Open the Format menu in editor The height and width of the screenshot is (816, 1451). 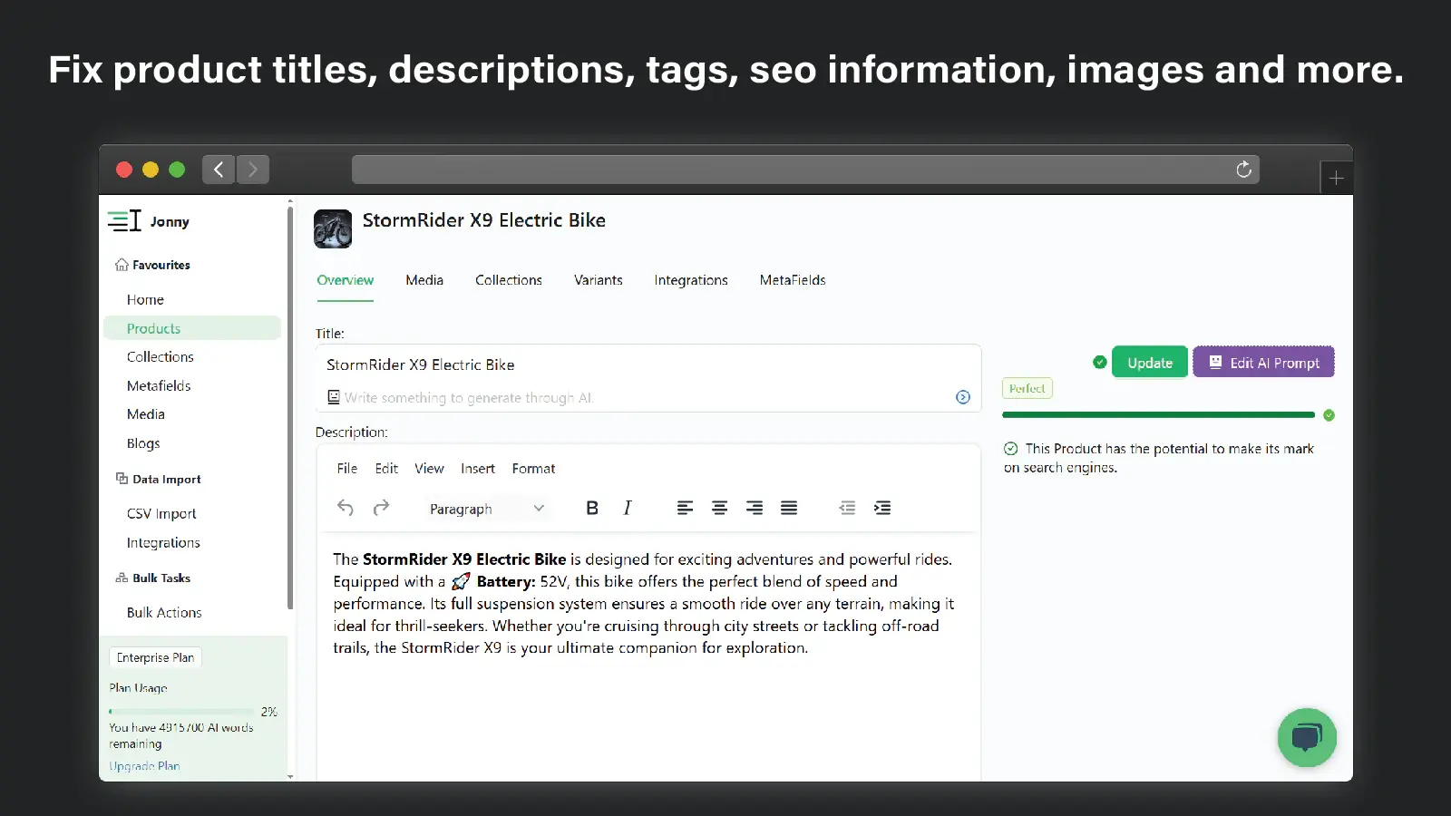(533, 469)
